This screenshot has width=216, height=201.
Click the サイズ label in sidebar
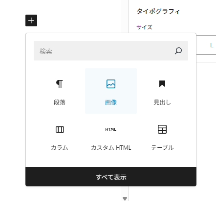(x=144, y=27)
